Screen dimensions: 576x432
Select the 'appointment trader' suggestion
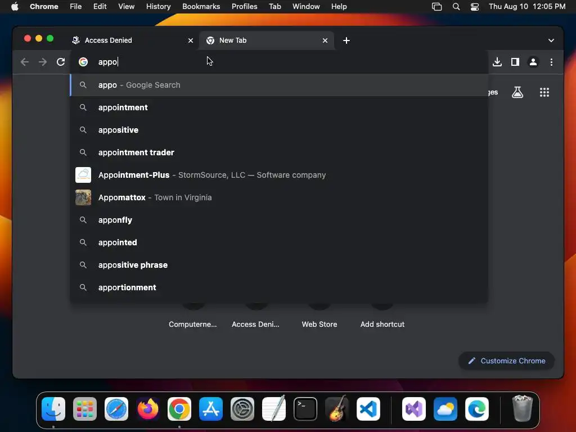click(x=279, y=152)
